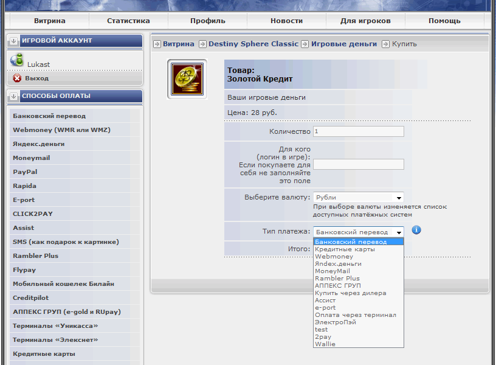Click the Количество quantity input field

coord(358,131)
